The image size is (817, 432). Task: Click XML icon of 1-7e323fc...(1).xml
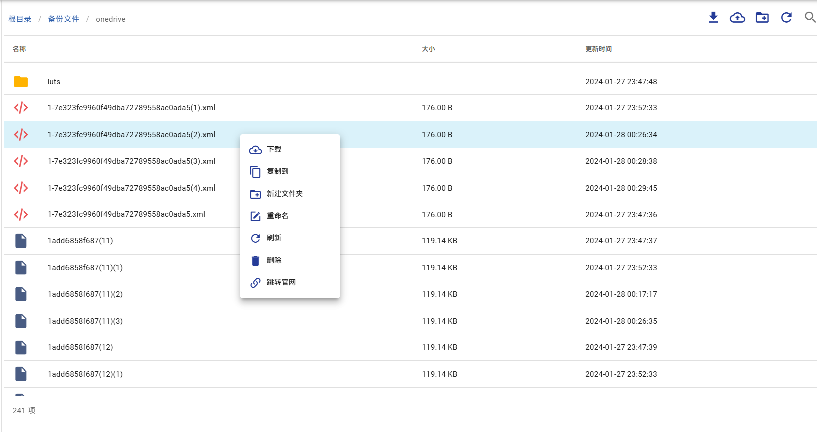tap(21, 108)
